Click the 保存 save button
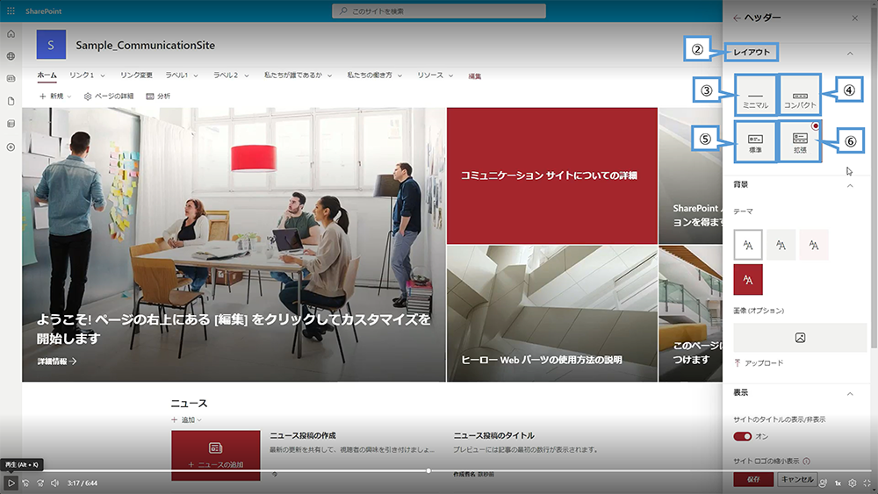The image size is (878, 494). (753, 479)
